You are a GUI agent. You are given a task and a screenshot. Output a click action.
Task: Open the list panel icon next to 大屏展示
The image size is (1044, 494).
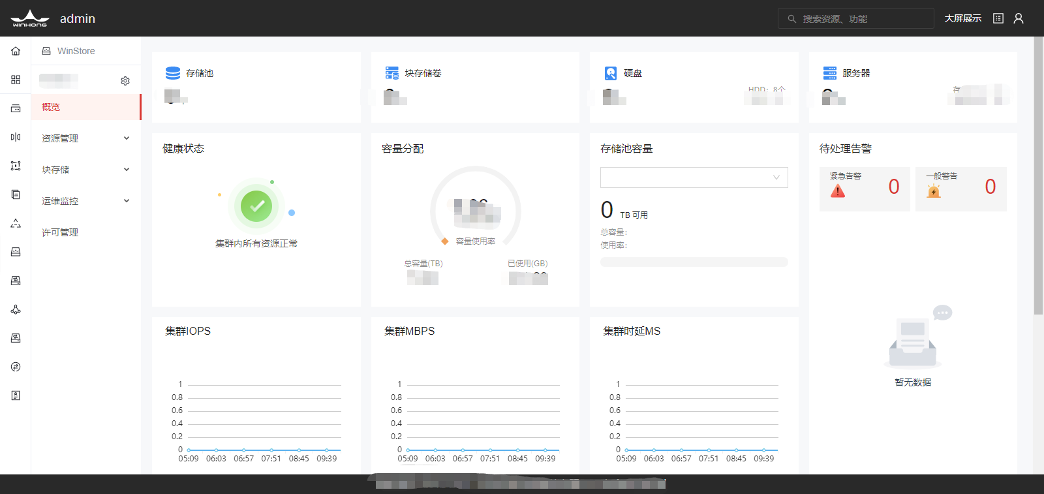click(x=998, y=18)
